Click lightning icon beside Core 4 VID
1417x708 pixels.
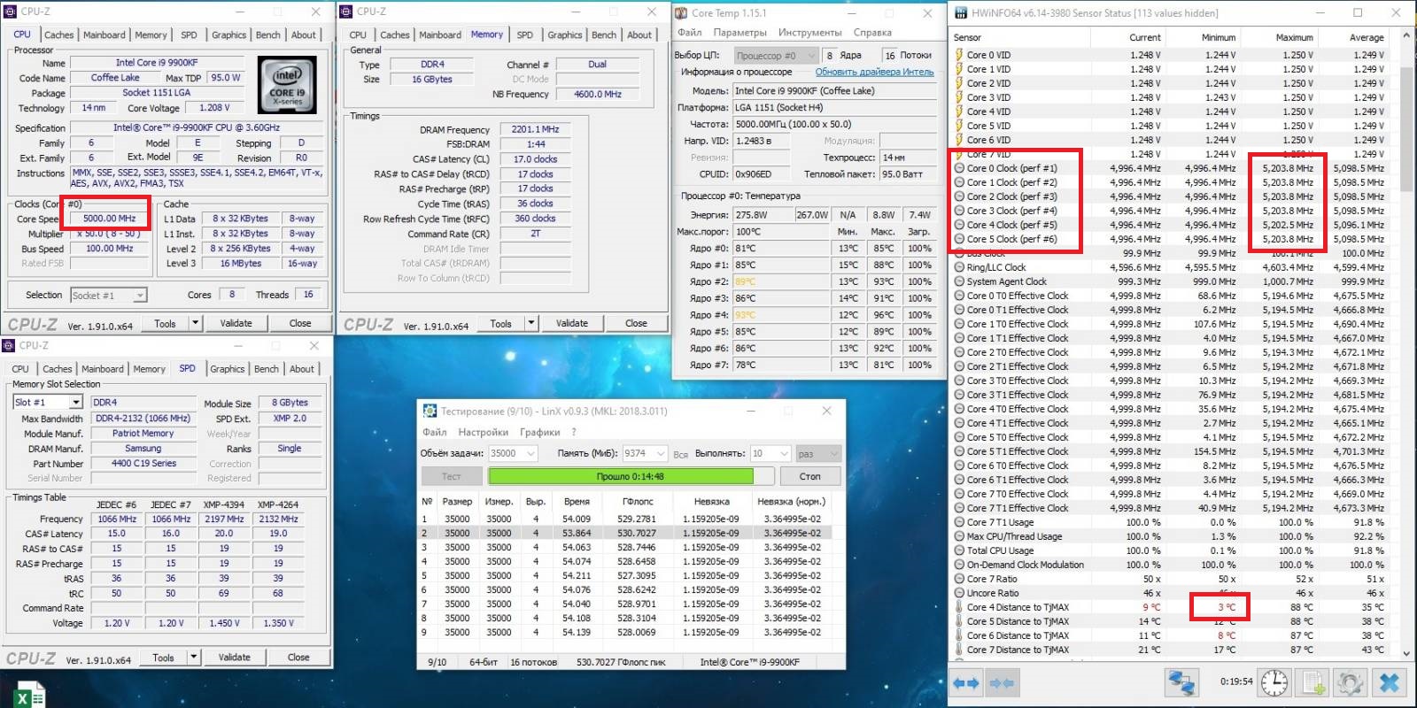point(958,112)
